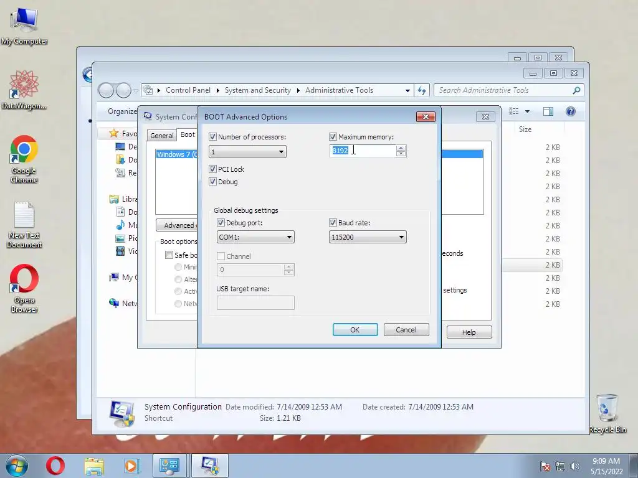Viewport: 638px width, 478px height.
Task: Switch to Boot tab in System Configuration
Action: click(188, 134)
